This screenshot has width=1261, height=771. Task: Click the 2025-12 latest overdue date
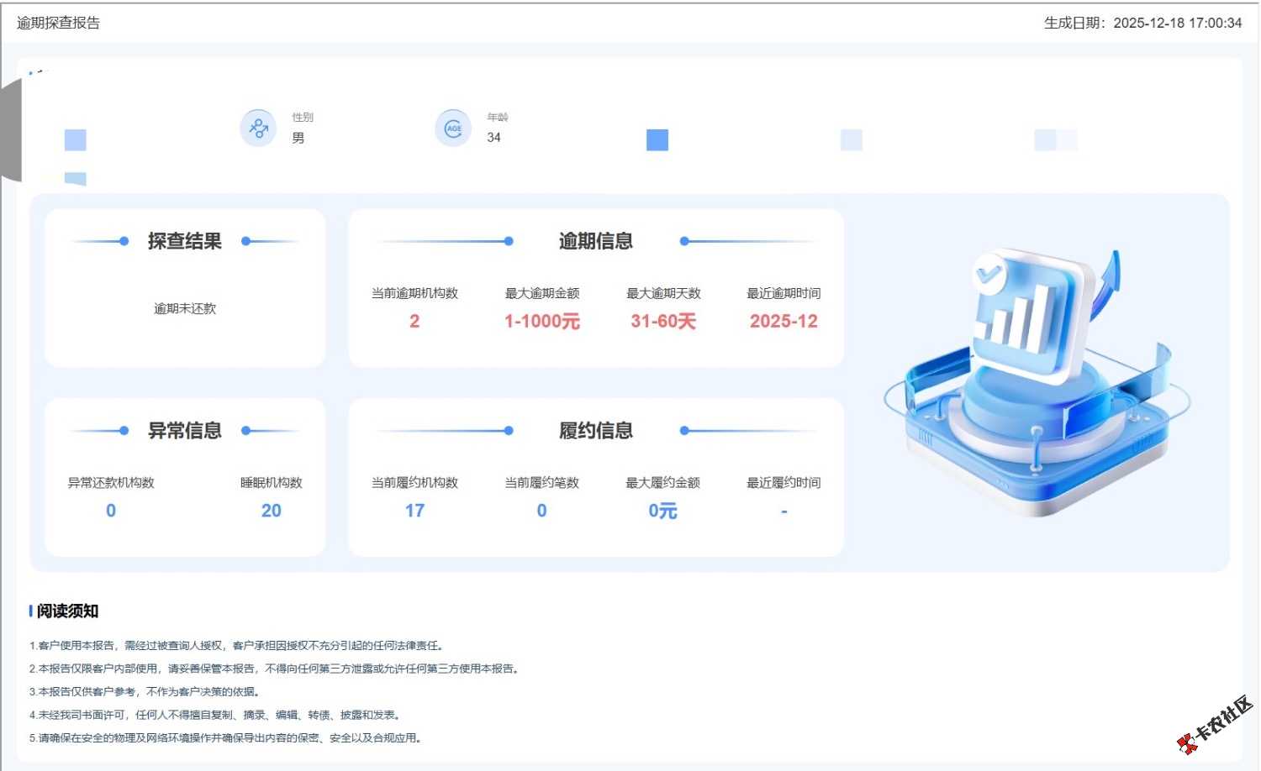point(784,321)
